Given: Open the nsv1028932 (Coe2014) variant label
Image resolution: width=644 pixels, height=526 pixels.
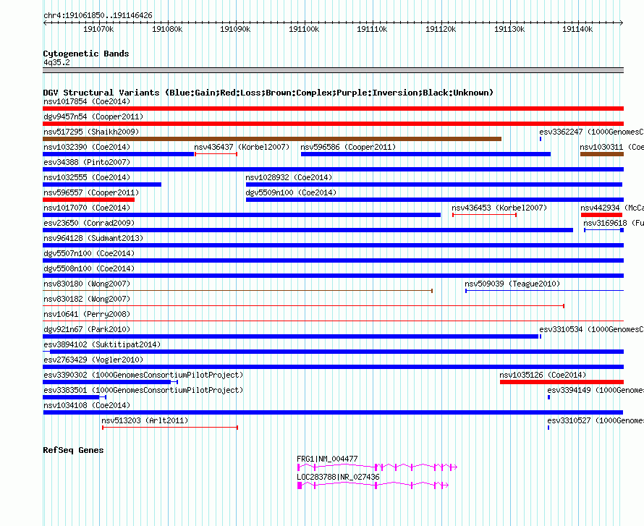Looking at the screenshot, I should 289,177.
